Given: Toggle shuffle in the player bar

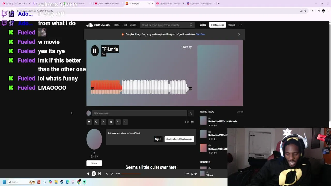Looking at the screenshot, I should coord(107,174).
